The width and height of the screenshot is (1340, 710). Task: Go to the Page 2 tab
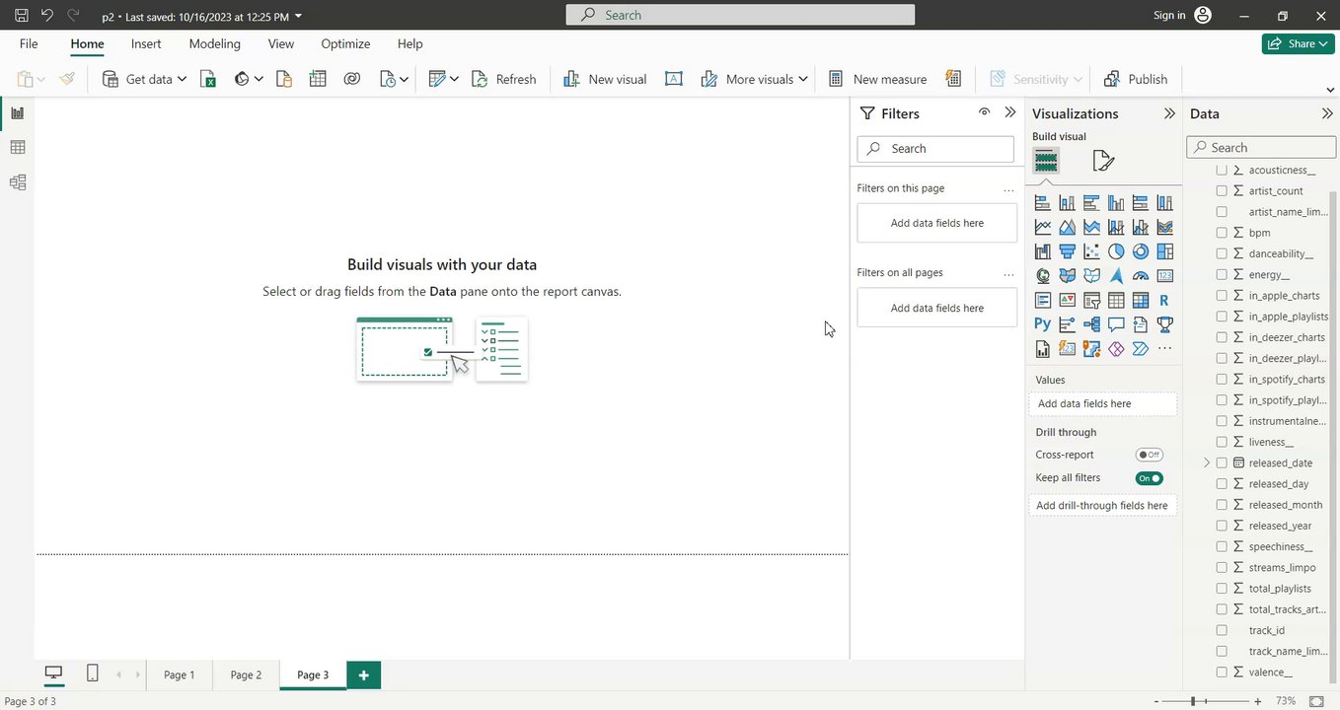click(x=246, y=674)
